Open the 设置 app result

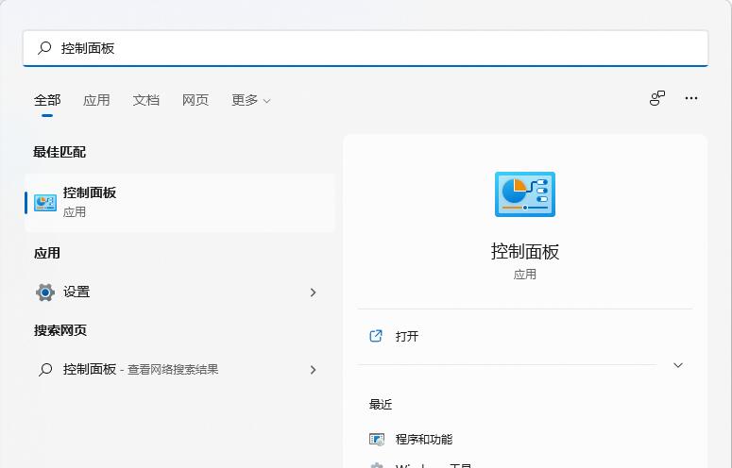(x=180, y=292)
